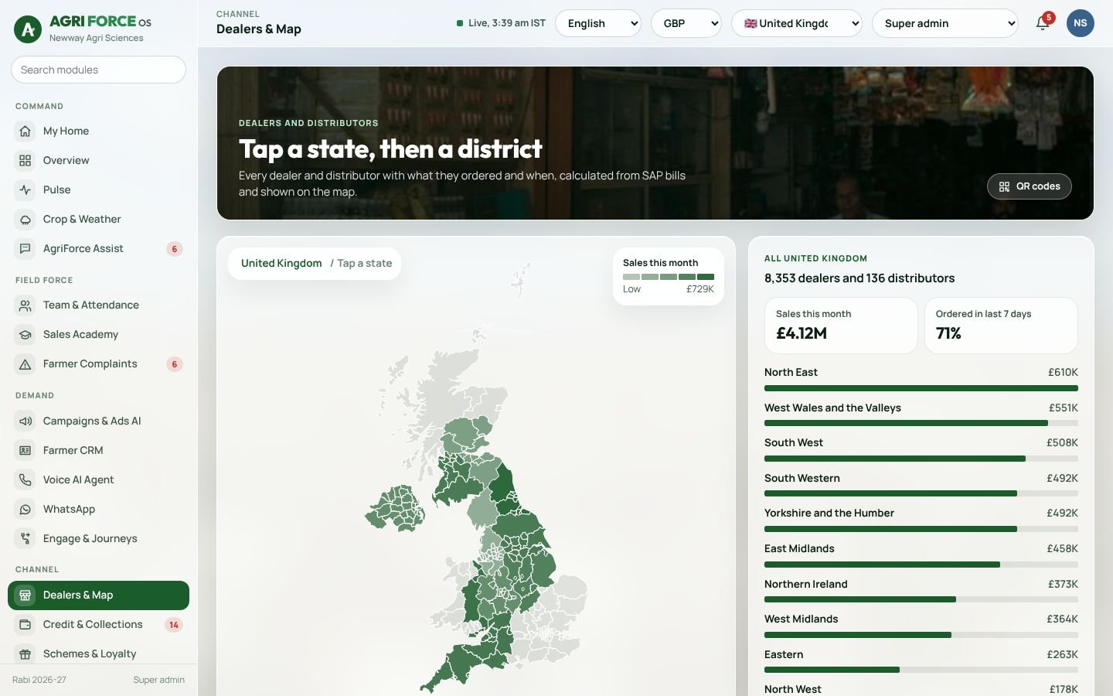The width and height of the screenshot is (1113, 696).
Task: Select the Northern Ireland region row
Action: point(921,591)
